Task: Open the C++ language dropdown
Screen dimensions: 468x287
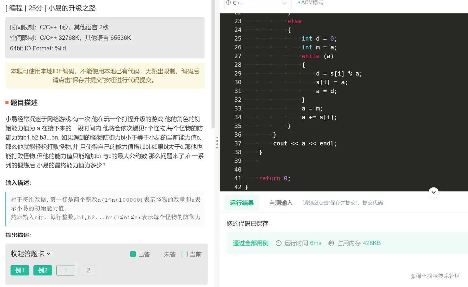Action: point(258,3)
